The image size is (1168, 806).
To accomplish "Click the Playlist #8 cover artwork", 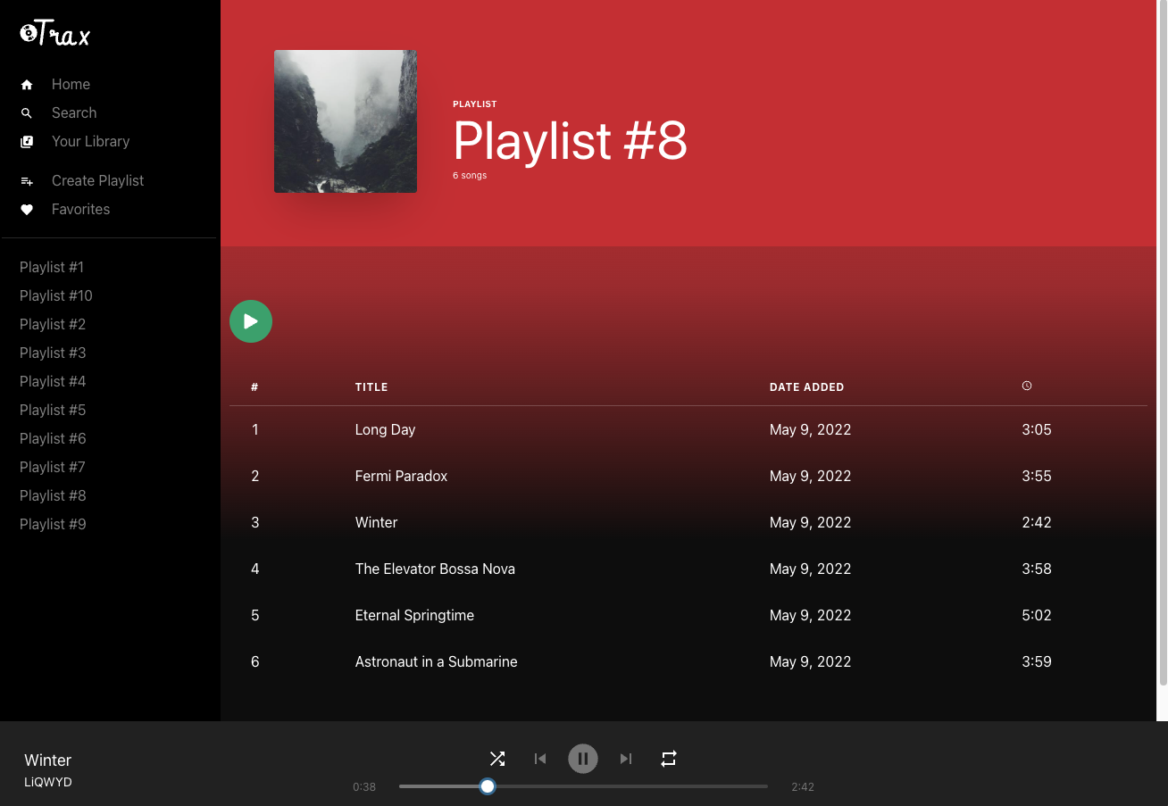I will 346,120.
